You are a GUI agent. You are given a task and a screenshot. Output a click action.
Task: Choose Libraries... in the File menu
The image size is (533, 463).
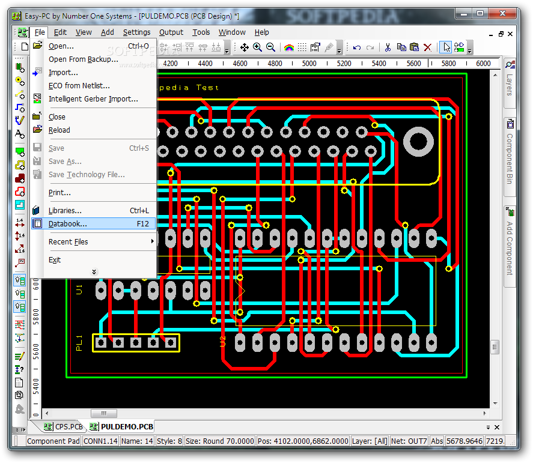coord(94,210)
